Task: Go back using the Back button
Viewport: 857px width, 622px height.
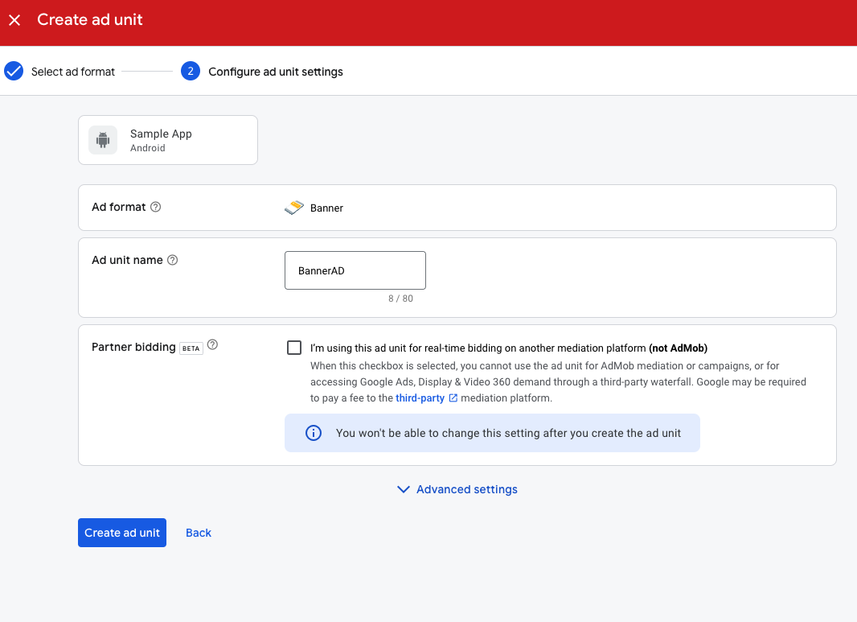Action: [198, 532]
